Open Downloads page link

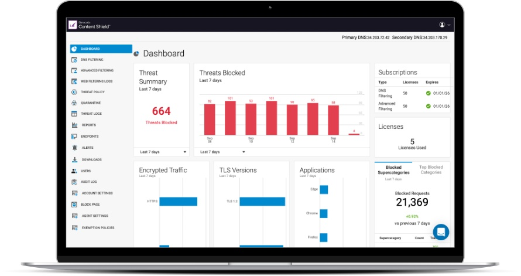click(x=92, y=159)
